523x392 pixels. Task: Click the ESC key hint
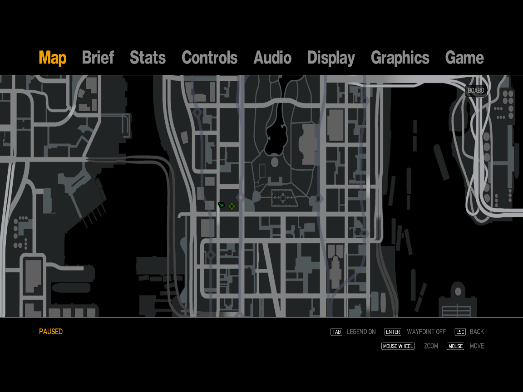pyautogui.click(x=460, y=332)
